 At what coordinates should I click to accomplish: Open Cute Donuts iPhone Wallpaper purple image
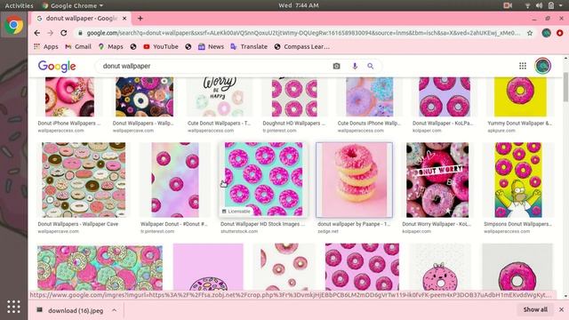pyautogui.click(x=369, y=97)
